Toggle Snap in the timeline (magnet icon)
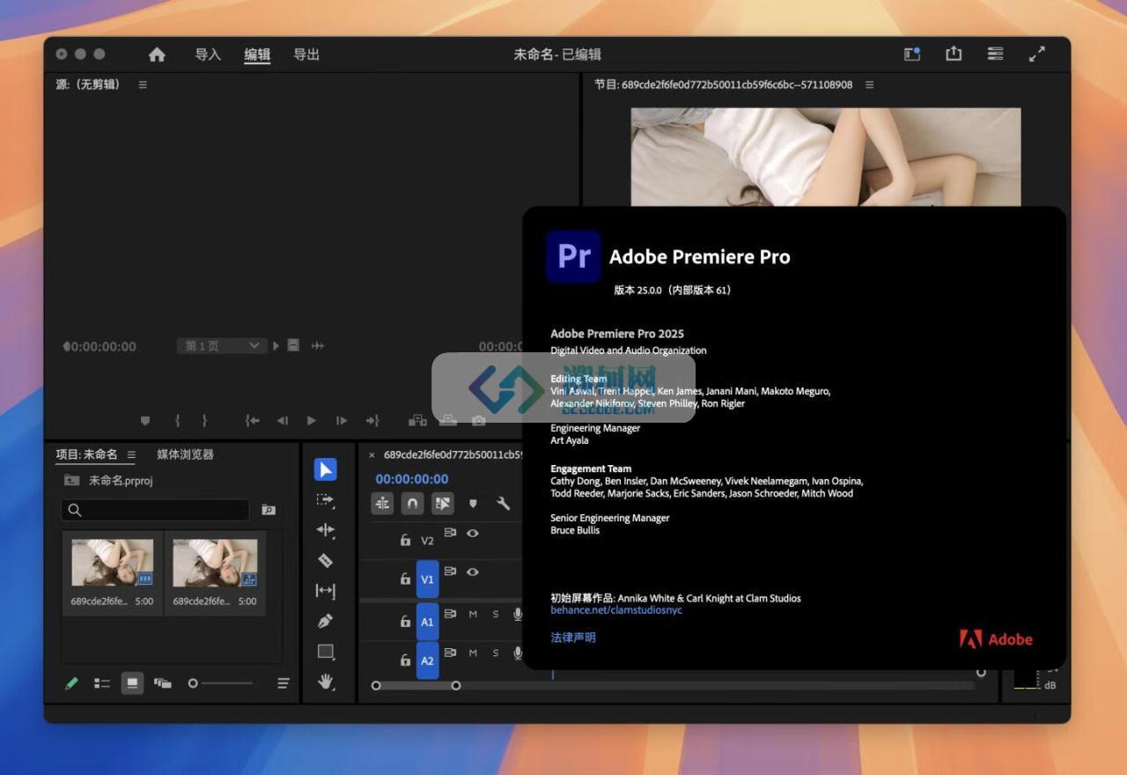The width and height of the screenshot is (1127, 775). (x=412, y=504)
